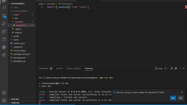187x105 pixels.
Task: Dismiss the screen reader notification
Action: (182, 92)
